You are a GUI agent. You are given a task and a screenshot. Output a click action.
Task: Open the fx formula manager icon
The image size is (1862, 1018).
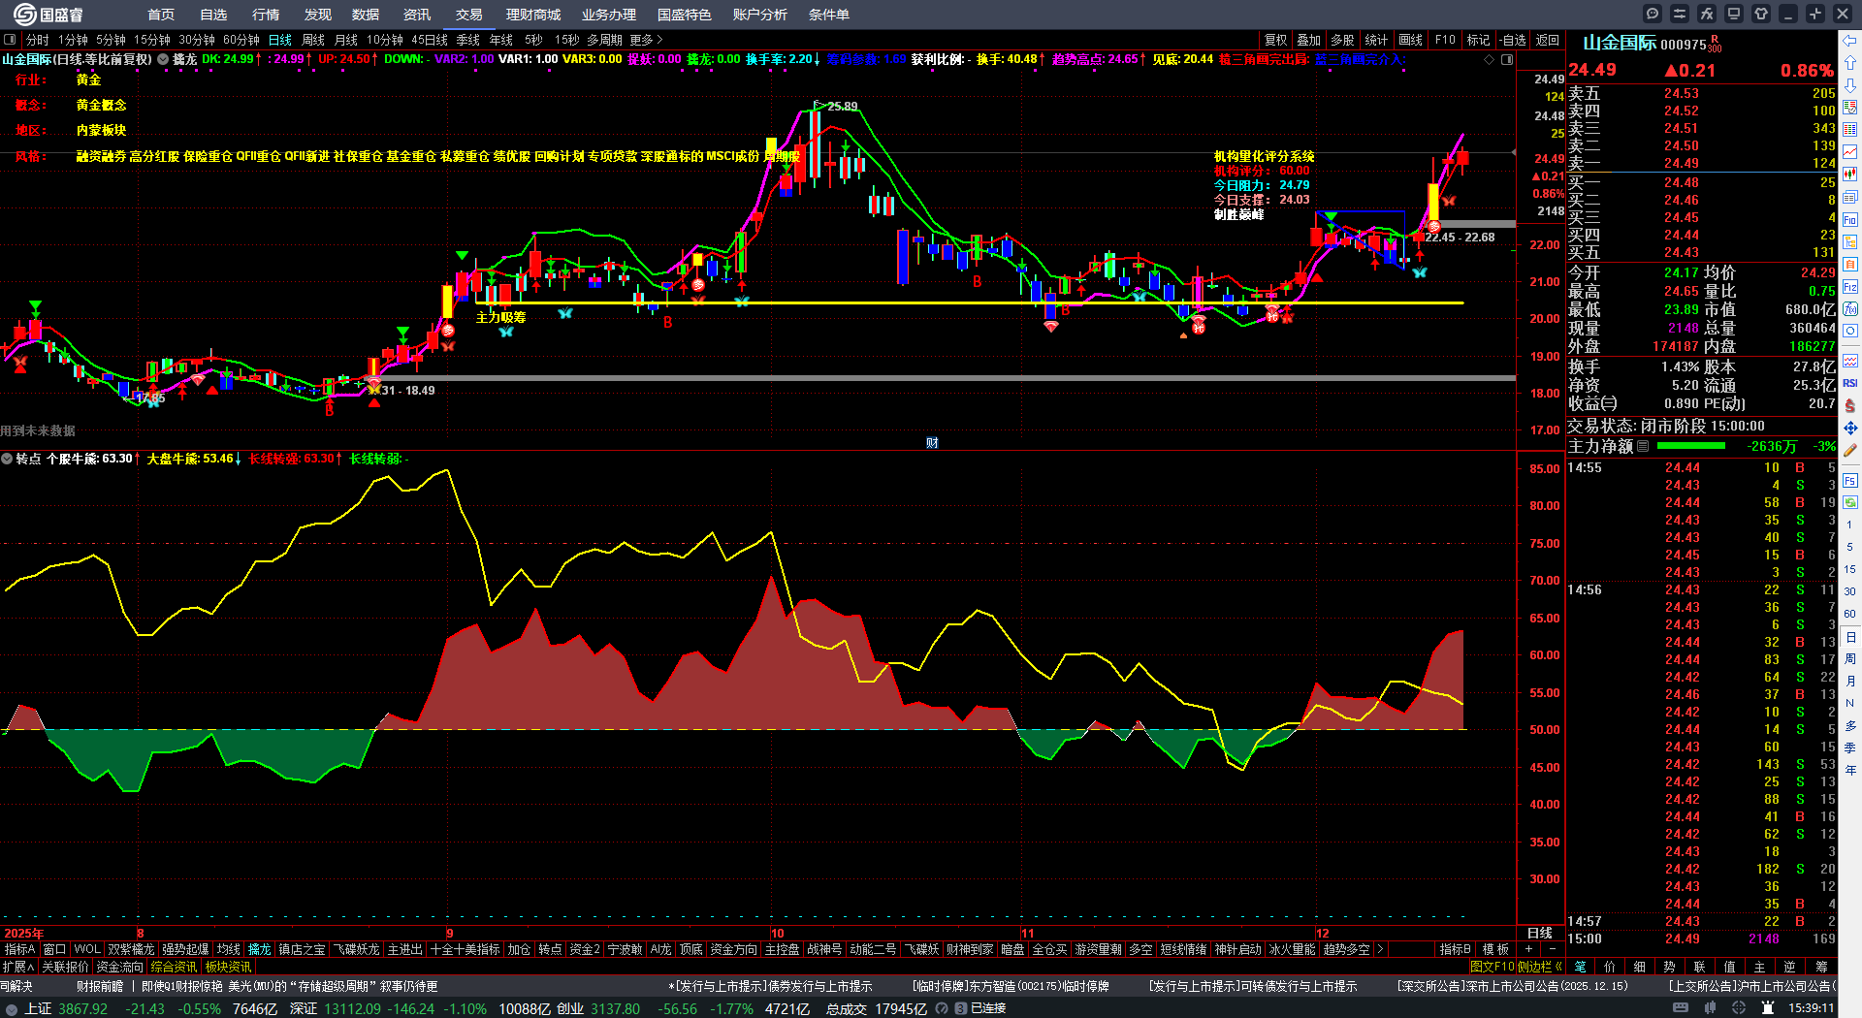pyautogui.click(x=1707, y=14)
